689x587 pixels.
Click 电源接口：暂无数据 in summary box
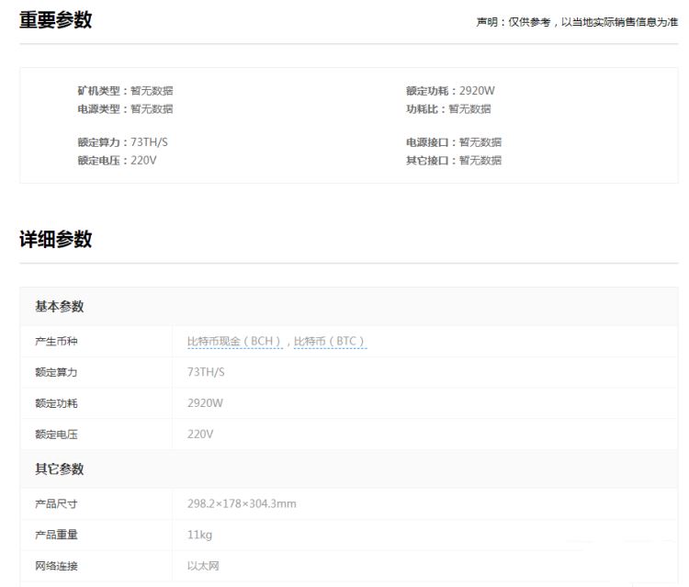click(x=454, y=142)
